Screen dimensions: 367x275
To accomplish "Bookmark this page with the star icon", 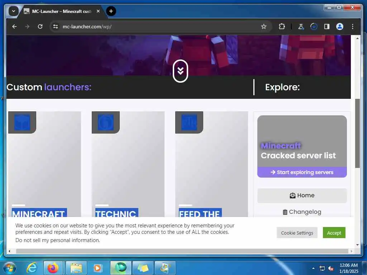I will (x=264, y=26).
